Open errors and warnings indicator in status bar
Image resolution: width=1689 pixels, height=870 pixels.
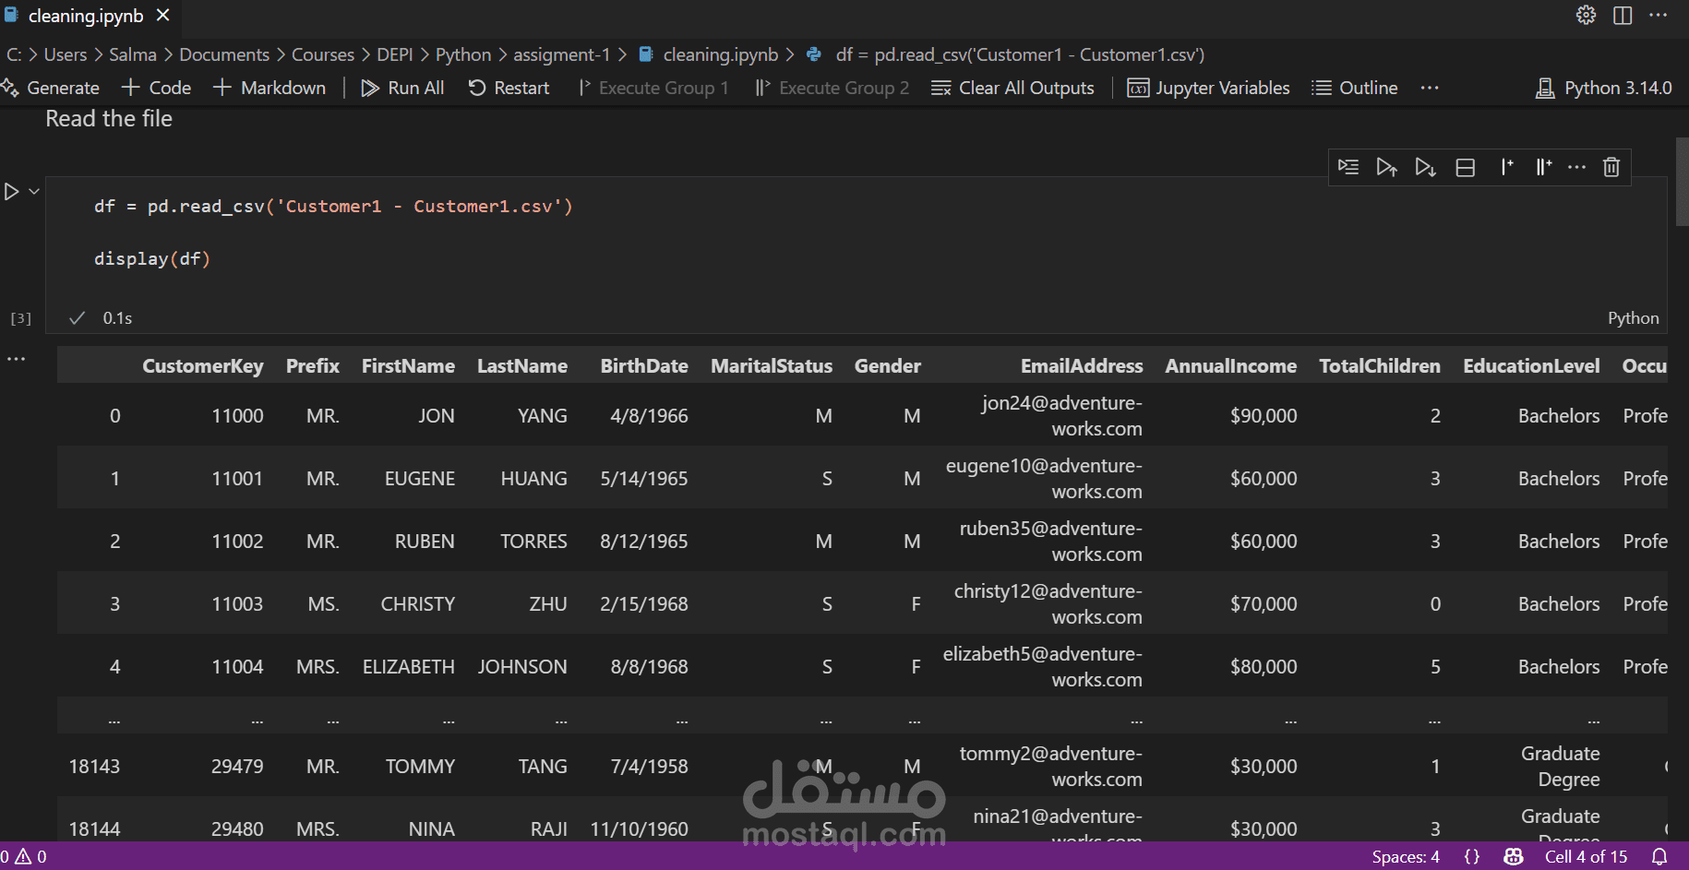tap(24, 856)
